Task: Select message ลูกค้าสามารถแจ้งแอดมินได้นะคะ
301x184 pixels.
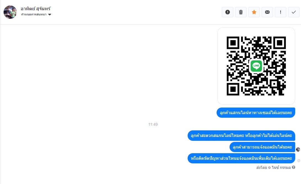Action: pos(262,147)
